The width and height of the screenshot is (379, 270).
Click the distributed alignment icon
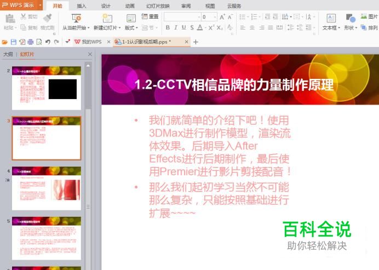pyautogui.click(x=280, y=28)
